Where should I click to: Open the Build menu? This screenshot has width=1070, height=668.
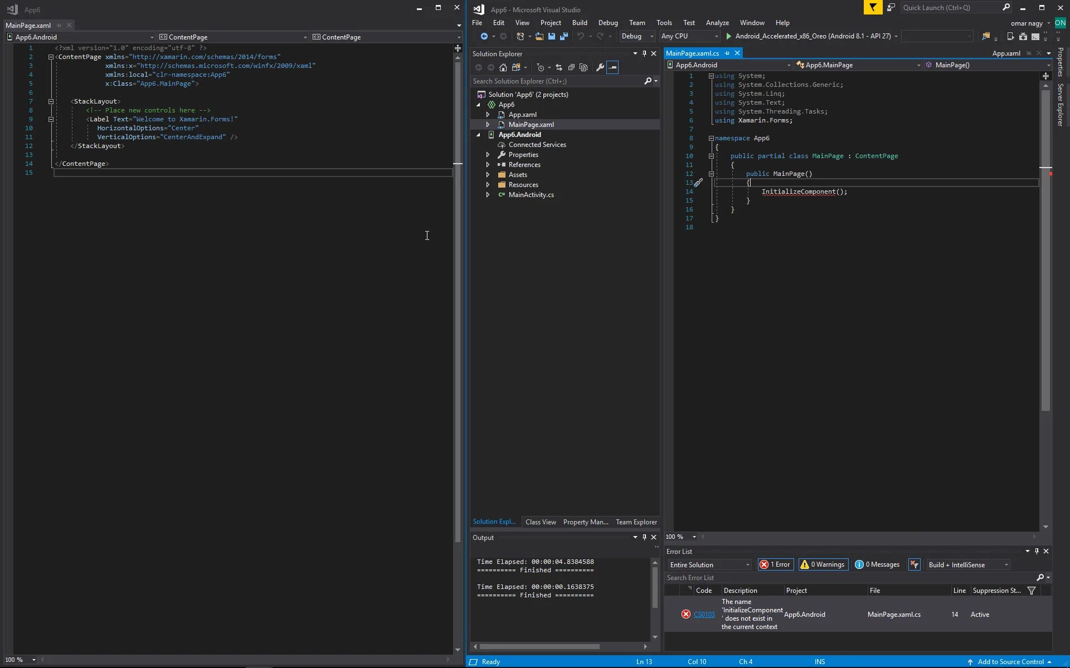[580, 23]
